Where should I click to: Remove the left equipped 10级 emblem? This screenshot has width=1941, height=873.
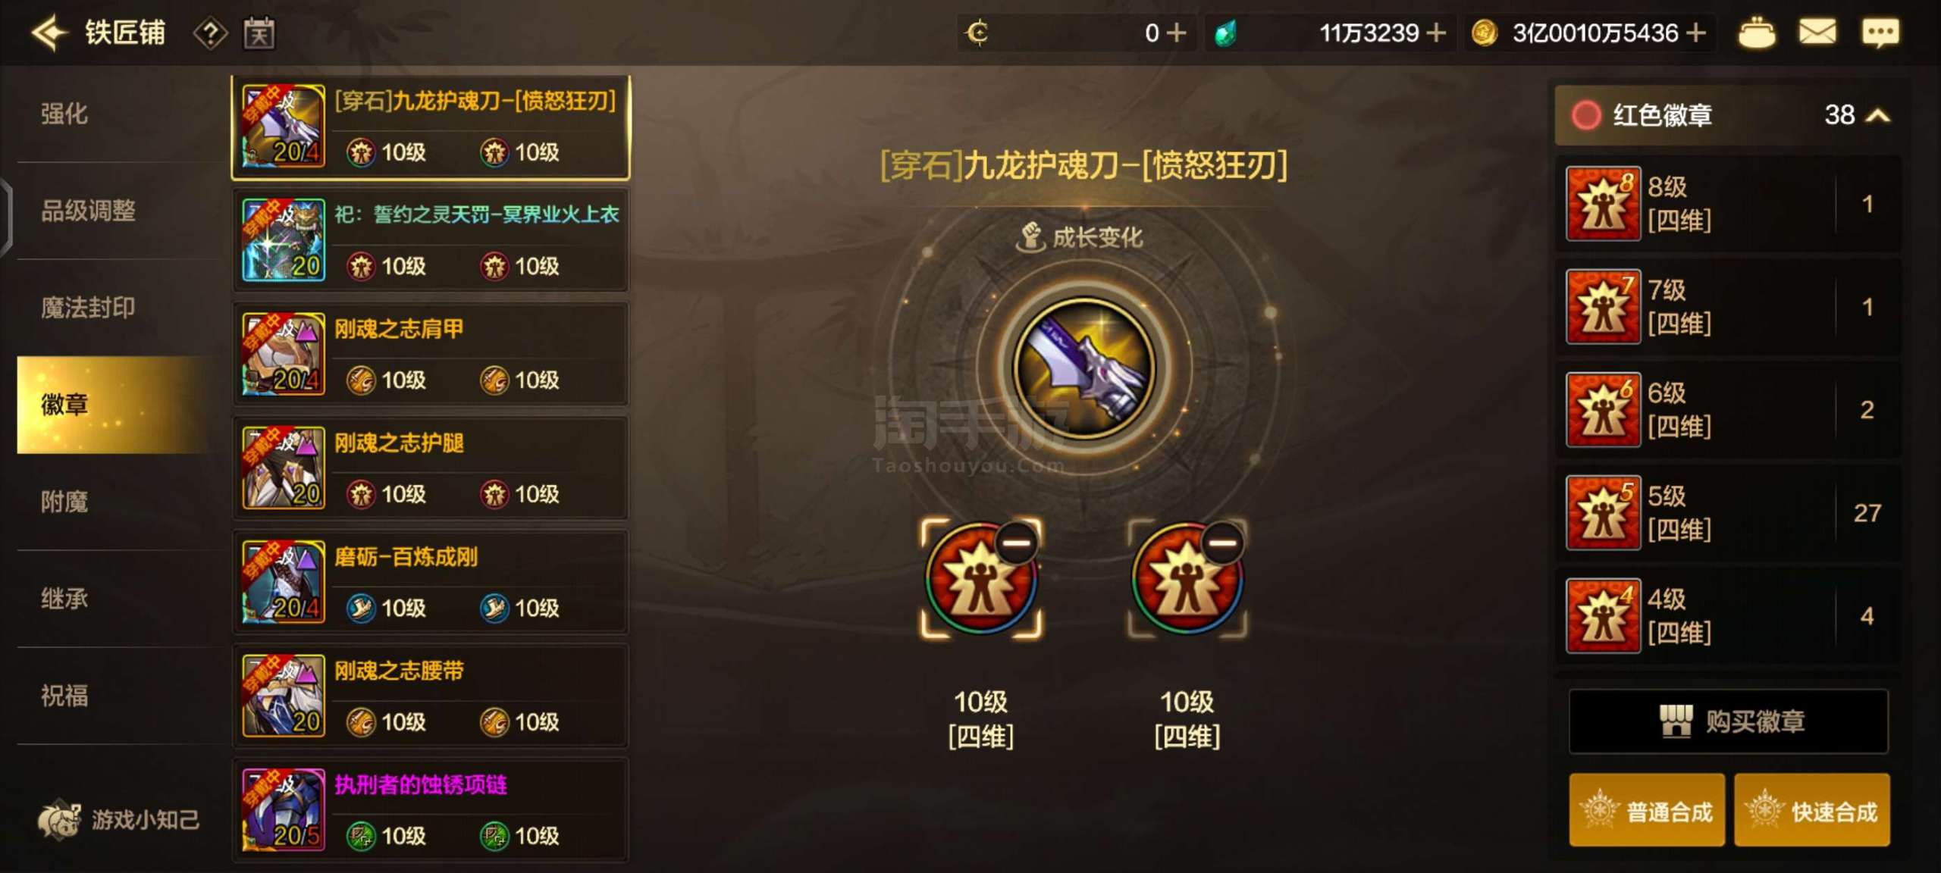click(x=1016, y=543)
